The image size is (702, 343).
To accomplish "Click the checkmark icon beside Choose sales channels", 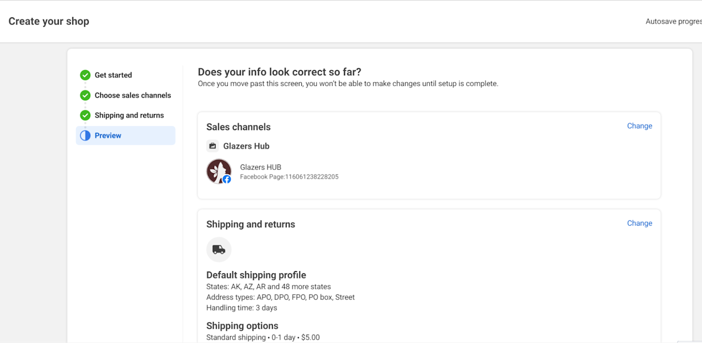I will [x=85, y=95].
